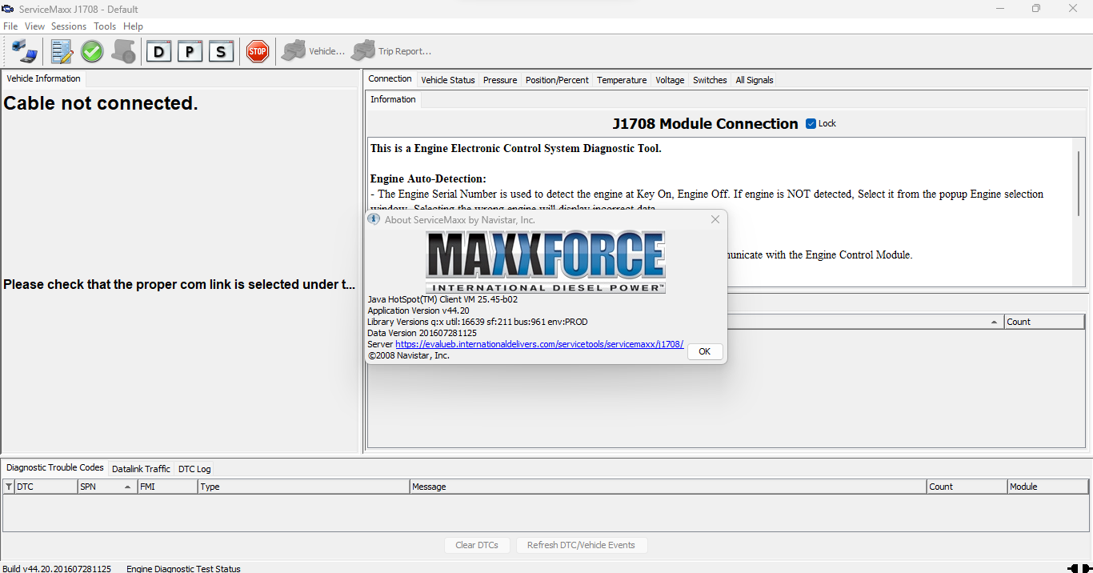Click the green checkmark toolbar icon

[x=92, y=51]
